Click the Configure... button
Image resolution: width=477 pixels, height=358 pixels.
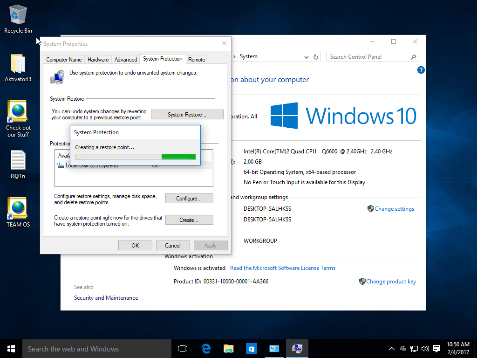click(189, 199)
